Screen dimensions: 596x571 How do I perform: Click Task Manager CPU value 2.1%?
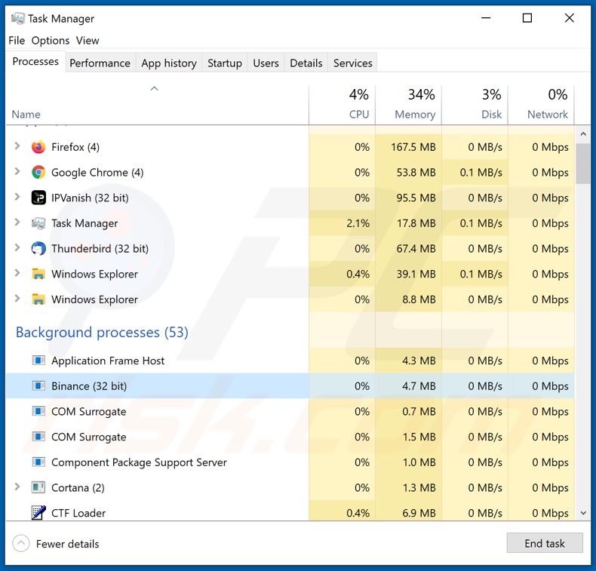pyautogui.click(x=358, y=223)
